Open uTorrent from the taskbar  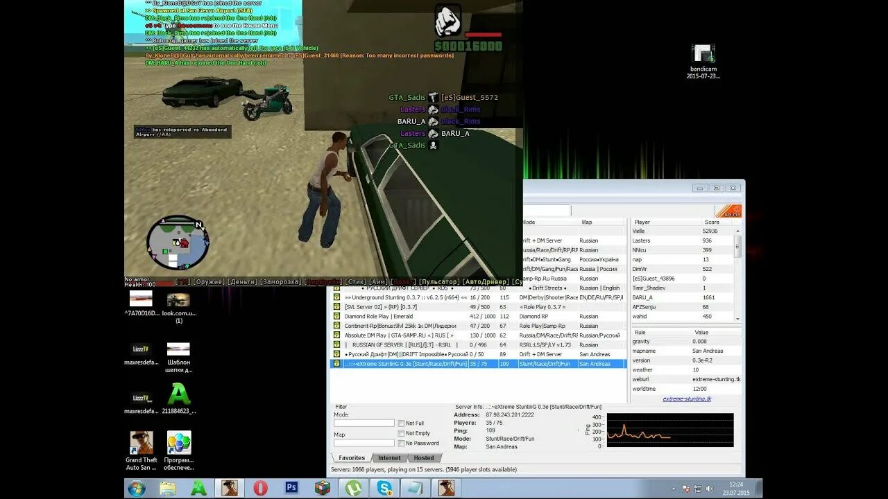click(353, 488)
